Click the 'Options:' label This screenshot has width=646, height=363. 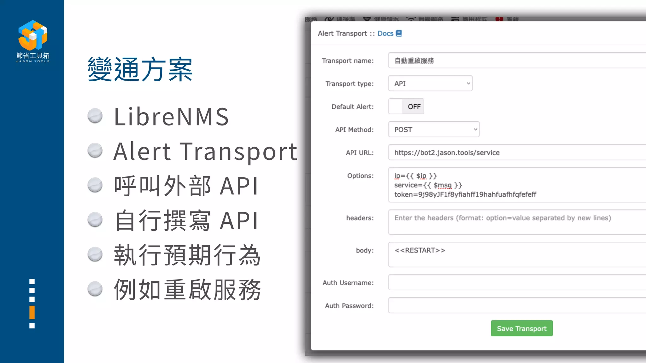pos(360,176)
